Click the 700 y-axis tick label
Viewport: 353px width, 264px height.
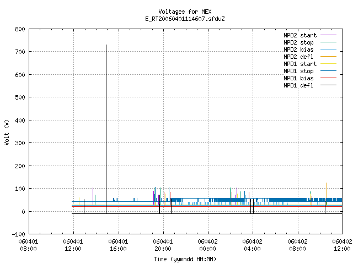tap(20, 52)
